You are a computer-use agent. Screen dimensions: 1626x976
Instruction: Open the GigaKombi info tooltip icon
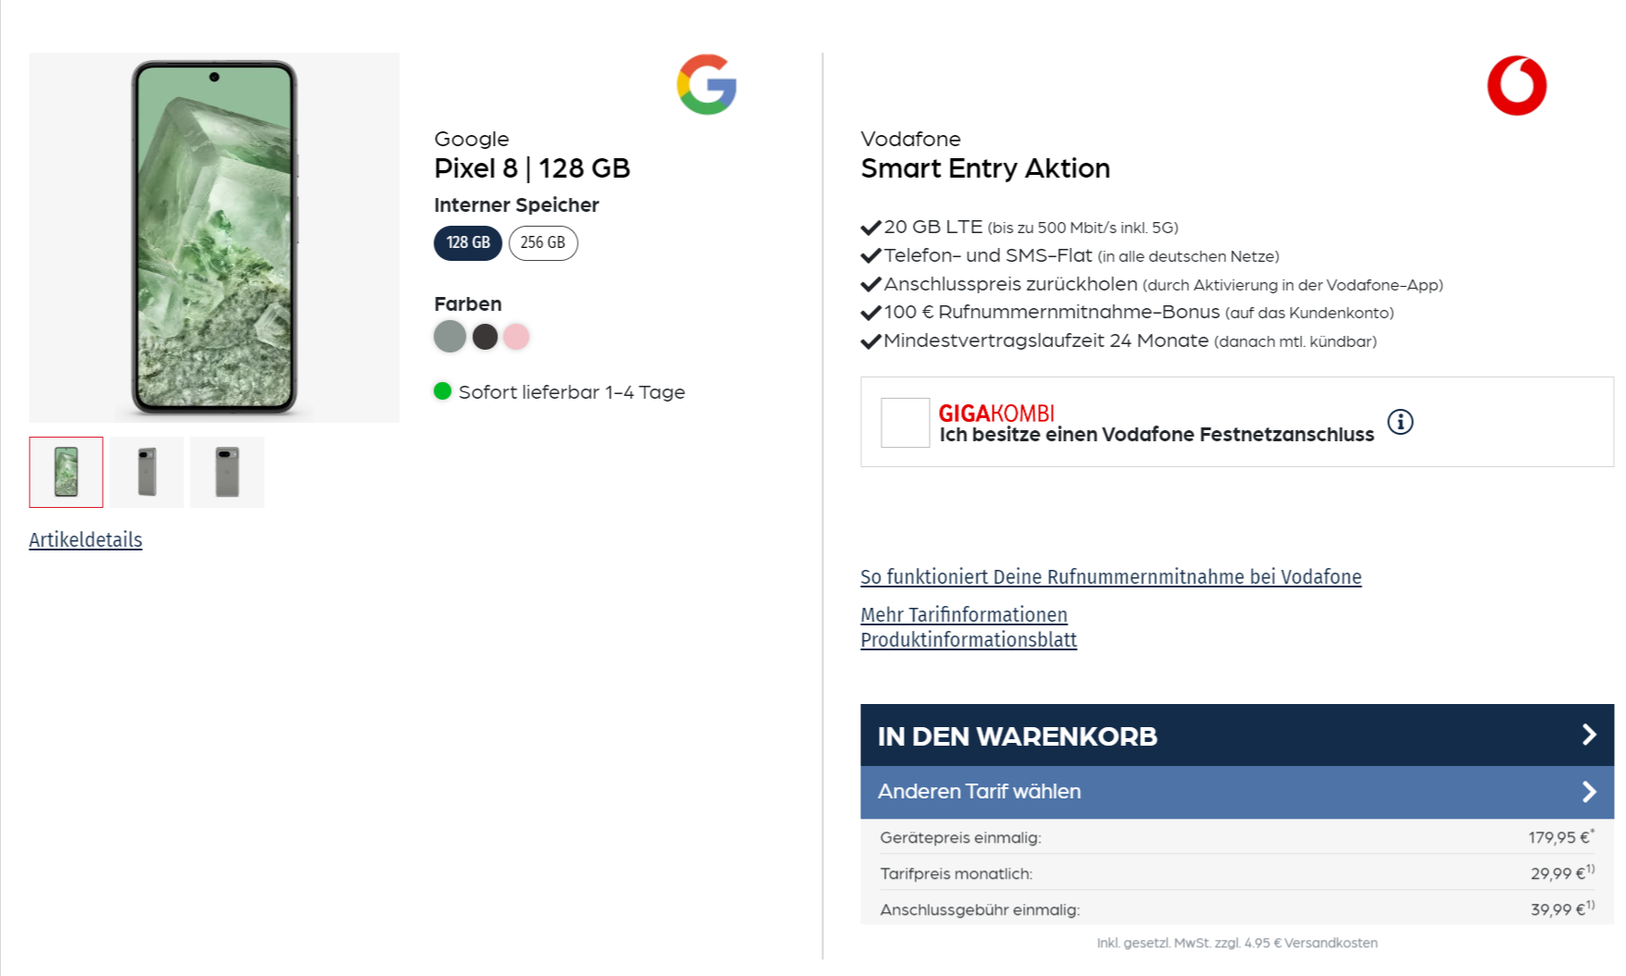tap(1400, 422)
